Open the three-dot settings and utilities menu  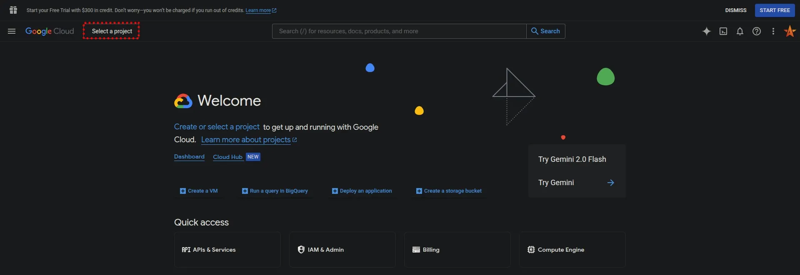point(773,31)
